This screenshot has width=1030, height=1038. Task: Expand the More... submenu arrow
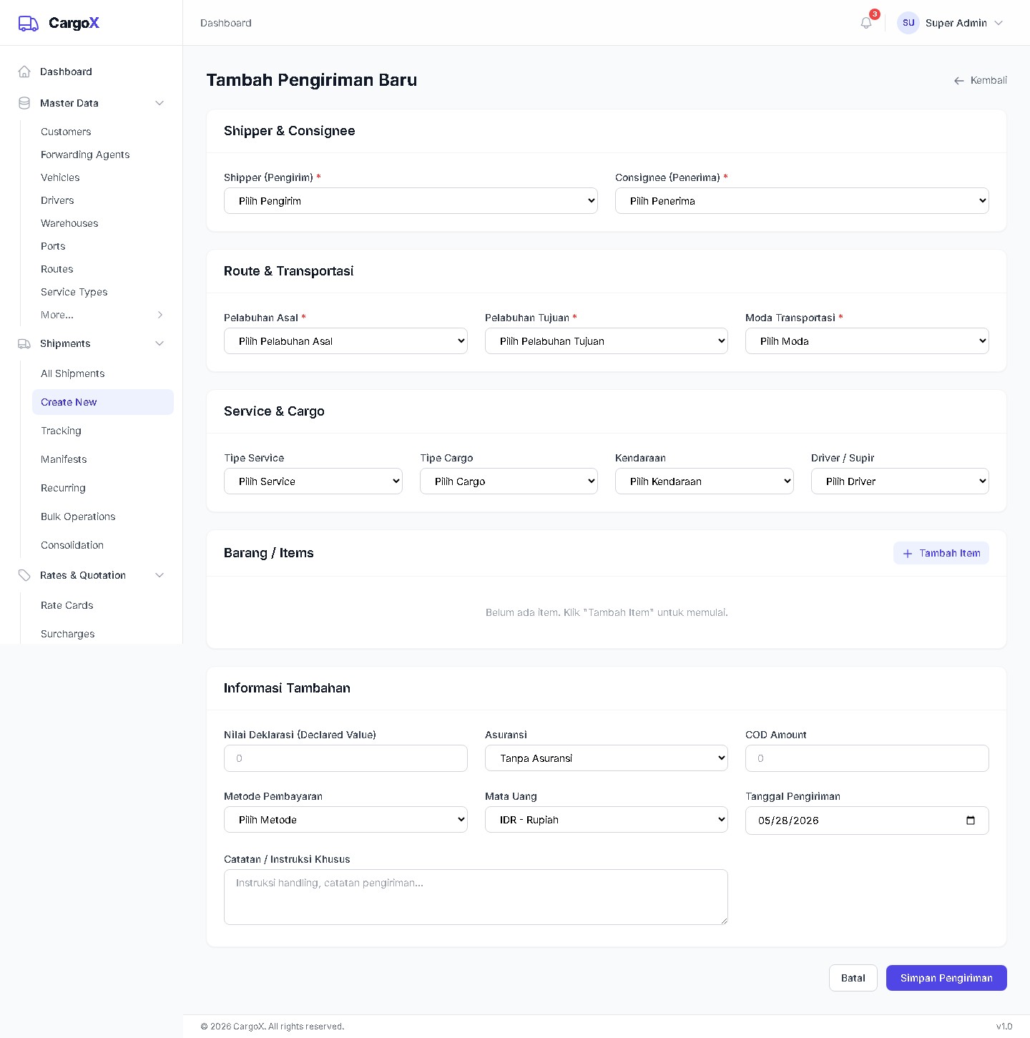click(x=160, y=315)
